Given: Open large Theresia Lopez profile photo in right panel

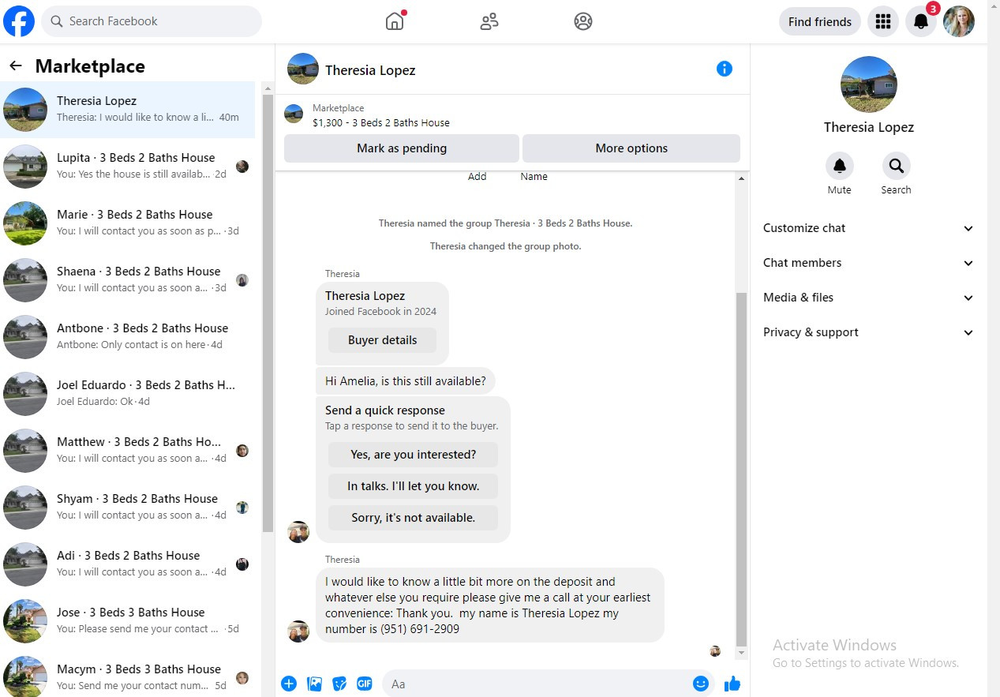Looking at the screenshot, I should coord(869,84).
